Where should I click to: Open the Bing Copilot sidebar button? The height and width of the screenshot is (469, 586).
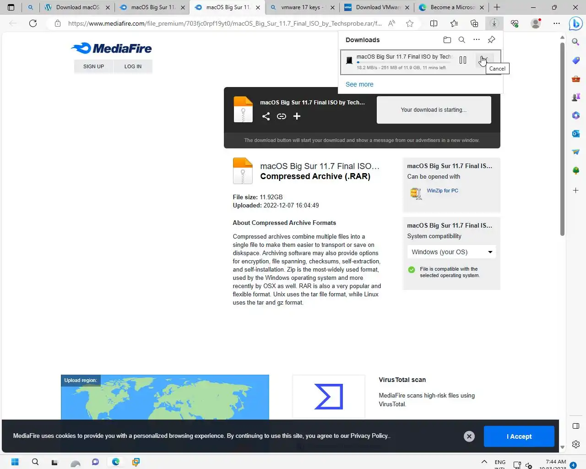(x=575, y=23)
